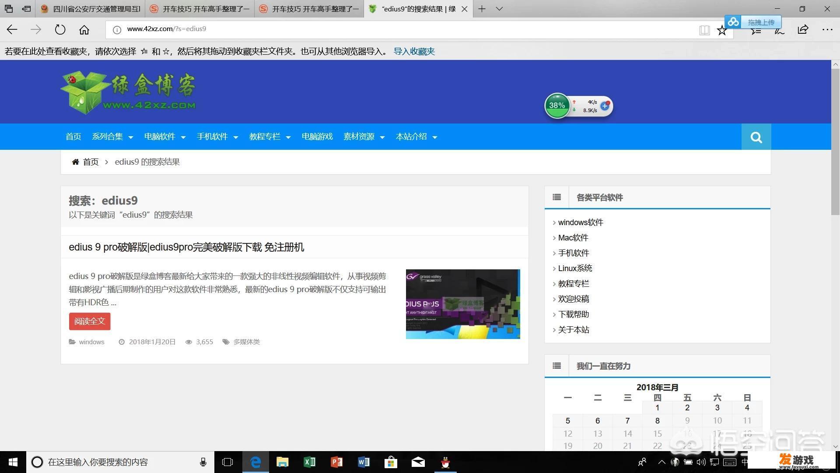The height and width of the screenshot is (473, 840).
Task: Open the 欢迎投稿 sidebar link
Action: (574, 299)
